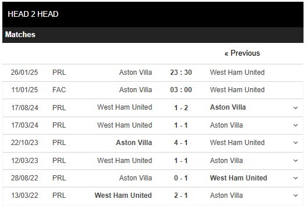Open the 0 - 1 score result
This screenshot has height=210, width=307.
181,178
